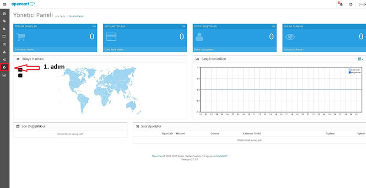Screen dimensions: 366x188
Task: Click the OpenCart logo in header
Action: click(x=23, y=4)
